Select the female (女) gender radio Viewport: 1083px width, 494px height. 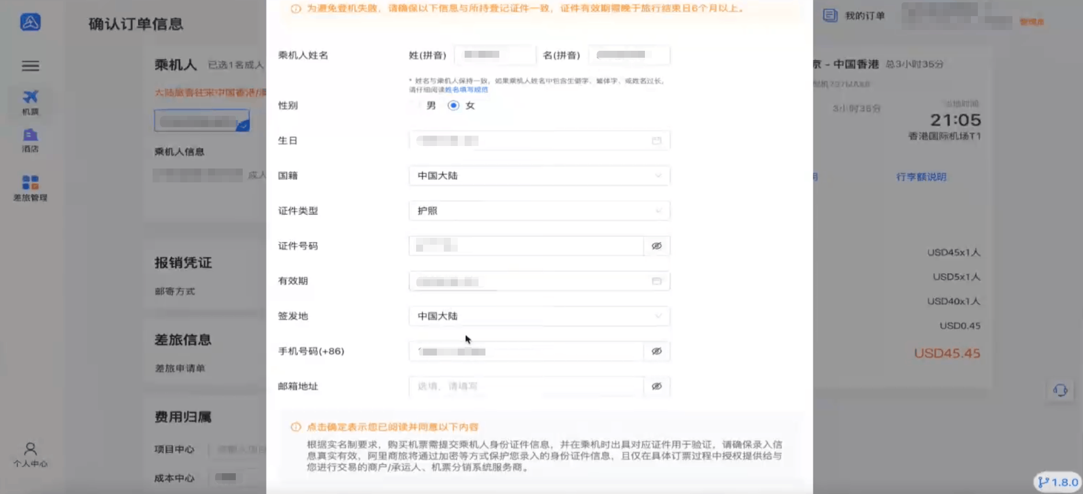454,106
